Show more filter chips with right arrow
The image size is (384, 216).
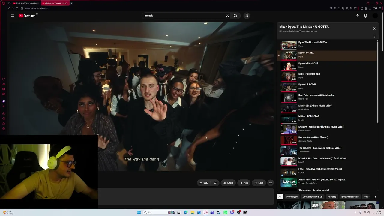[x=375, y=197]
